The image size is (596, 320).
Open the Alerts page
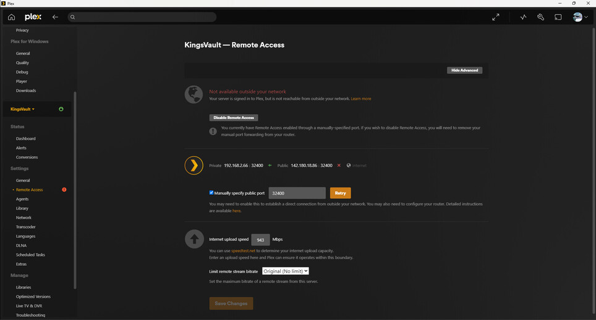21,148
